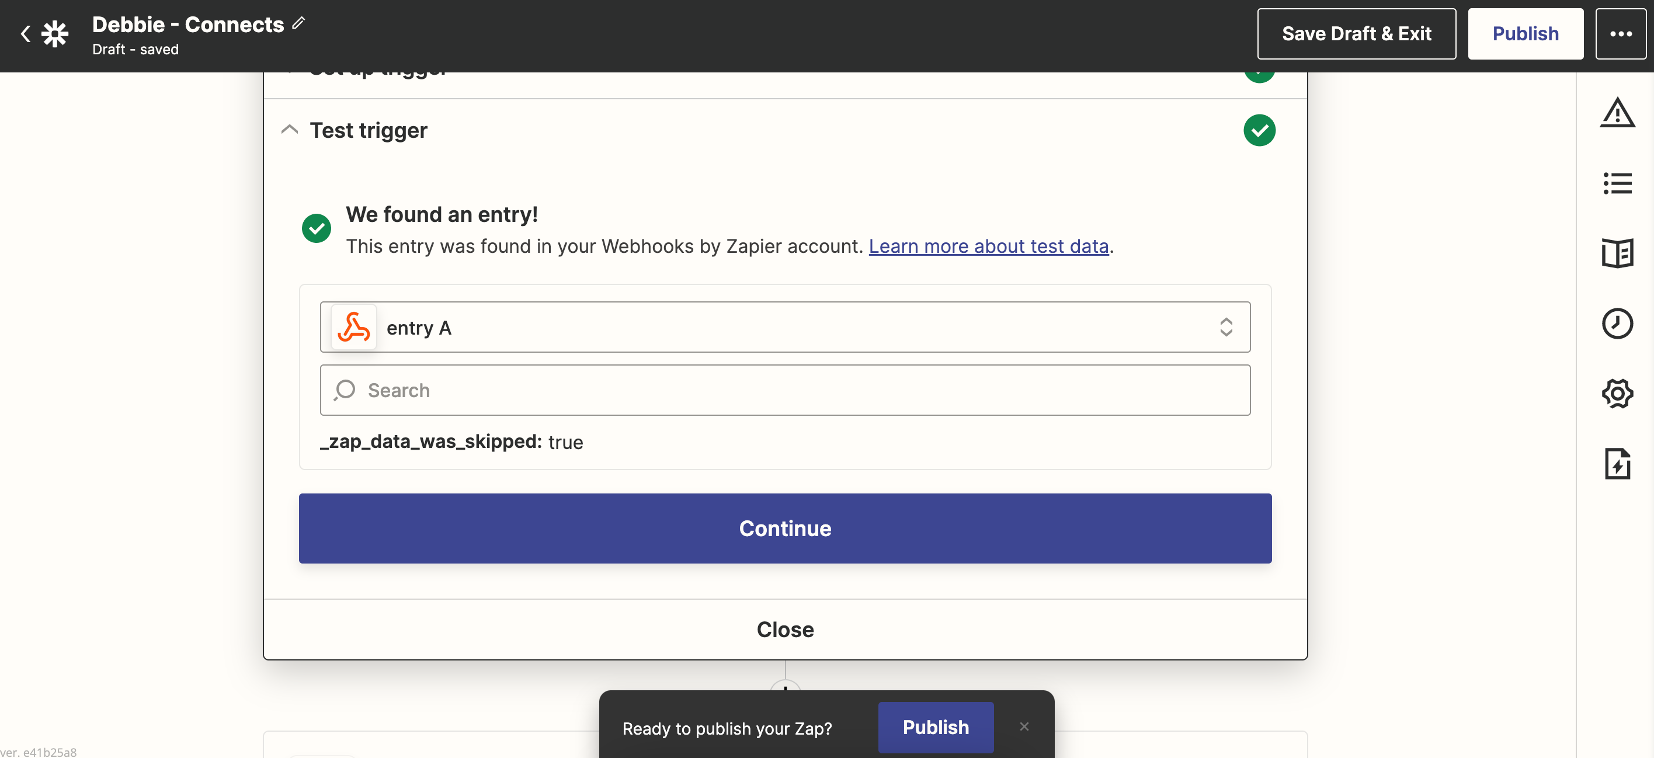Click Save Draft & Exit button
The width and height of the screenshot is (1654, 758).
click(x=1356, y=34)
